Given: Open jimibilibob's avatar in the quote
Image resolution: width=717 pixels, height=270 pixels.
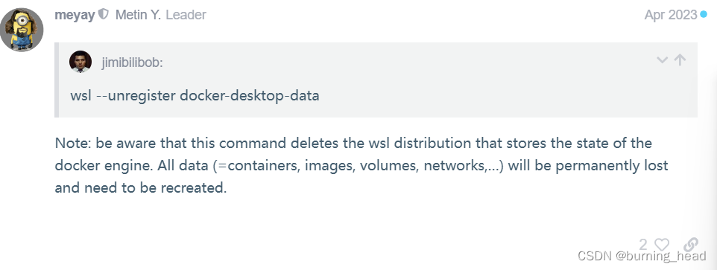Looking at the screenshot, I should point(80,62).
